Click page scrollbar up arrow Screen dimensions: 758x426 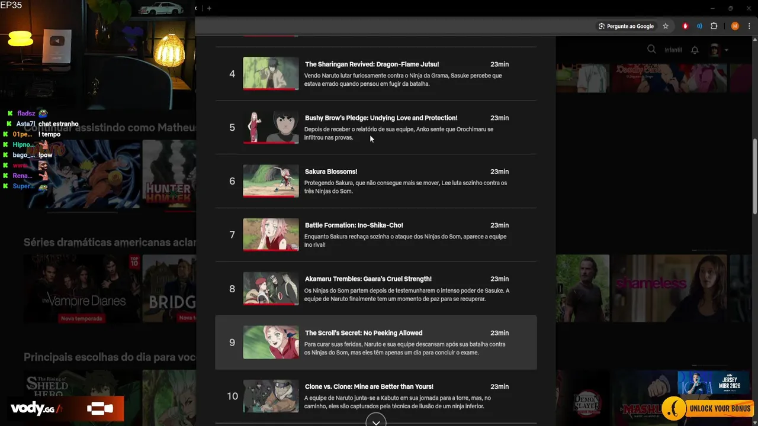(x=754, y=40)
